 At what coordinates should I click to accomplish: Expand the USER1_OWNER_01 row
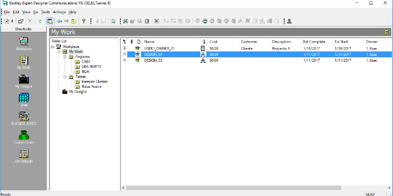125,49
